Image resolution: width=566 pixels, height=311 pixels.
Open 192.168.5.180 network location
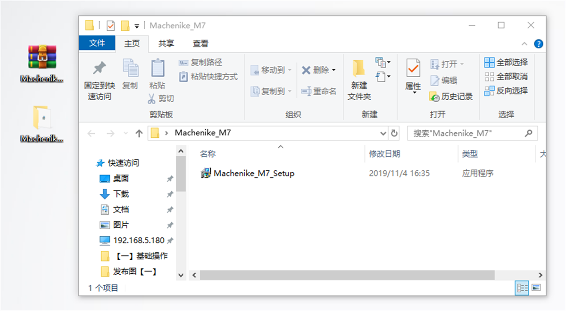click(132, 240)
